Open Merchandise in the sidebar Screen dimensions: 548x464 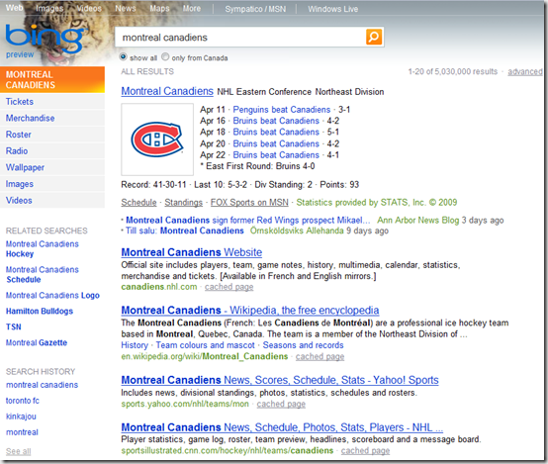click(52, 118)
